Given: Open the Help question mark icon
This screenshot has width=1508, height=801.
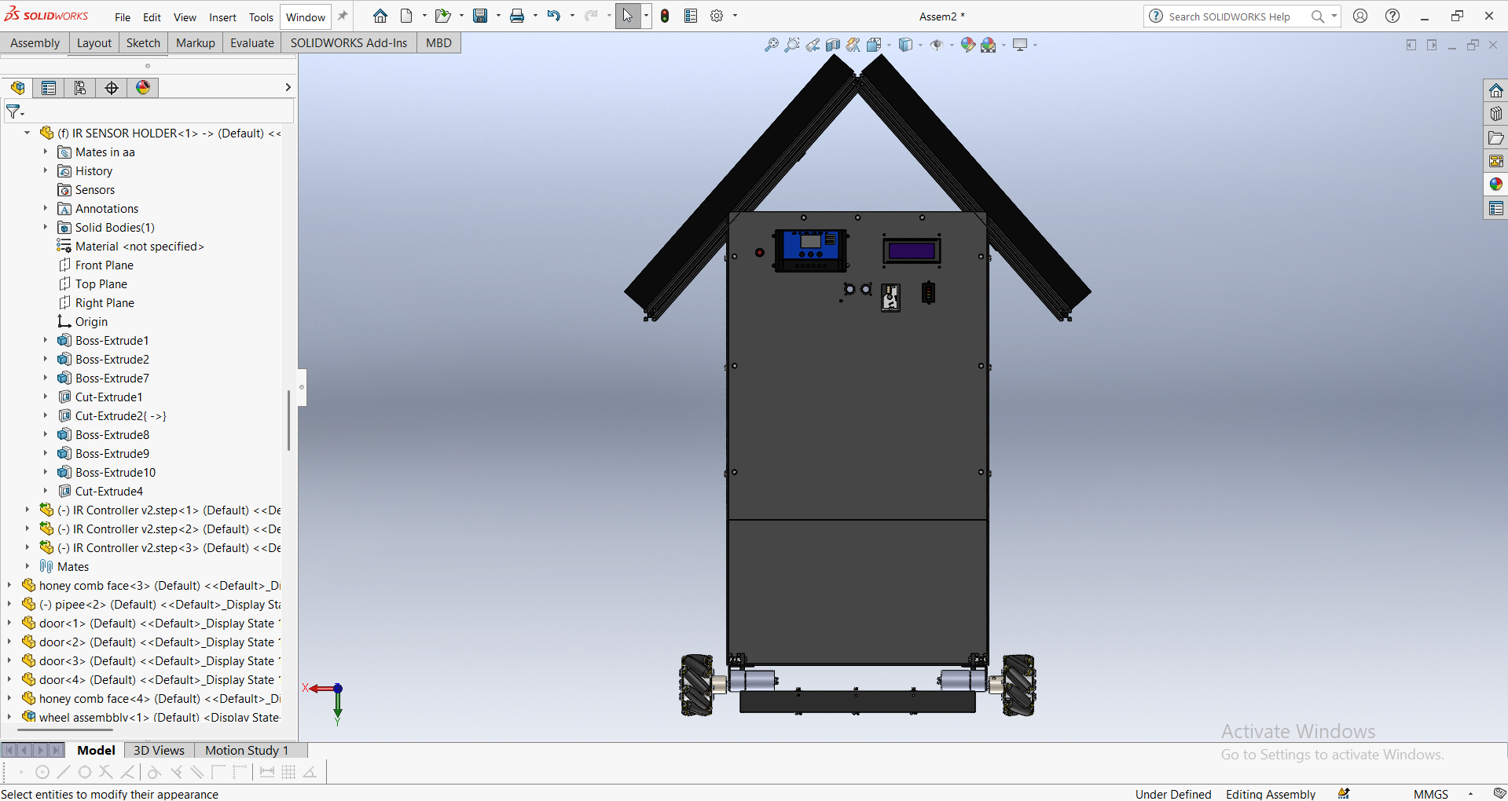Looking at the screenshot, I should 1392,16.
